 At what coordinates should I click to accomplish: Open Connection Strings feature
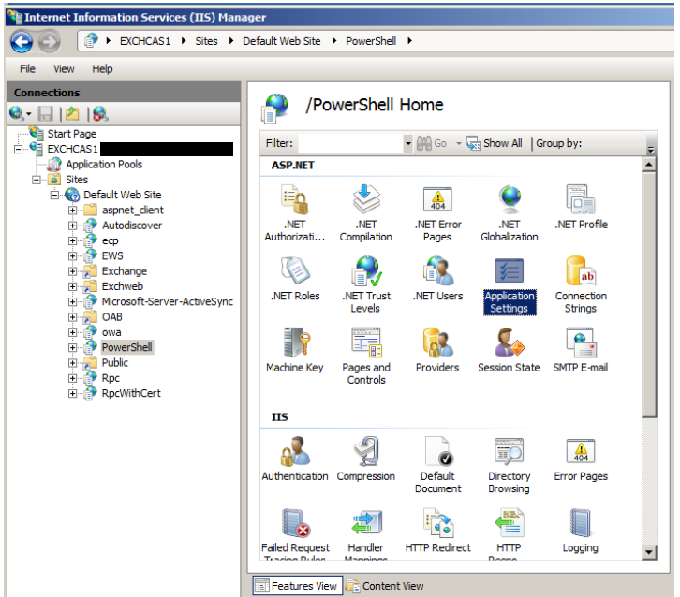coord(581,284)
